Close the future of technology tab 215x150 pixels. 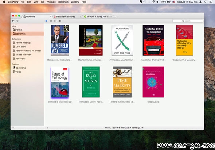(81, 16)
